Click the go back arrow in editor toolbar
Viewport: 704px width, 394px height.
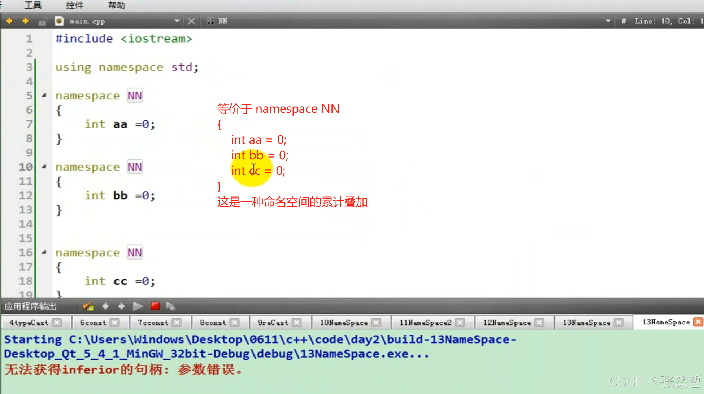(9, 21)
